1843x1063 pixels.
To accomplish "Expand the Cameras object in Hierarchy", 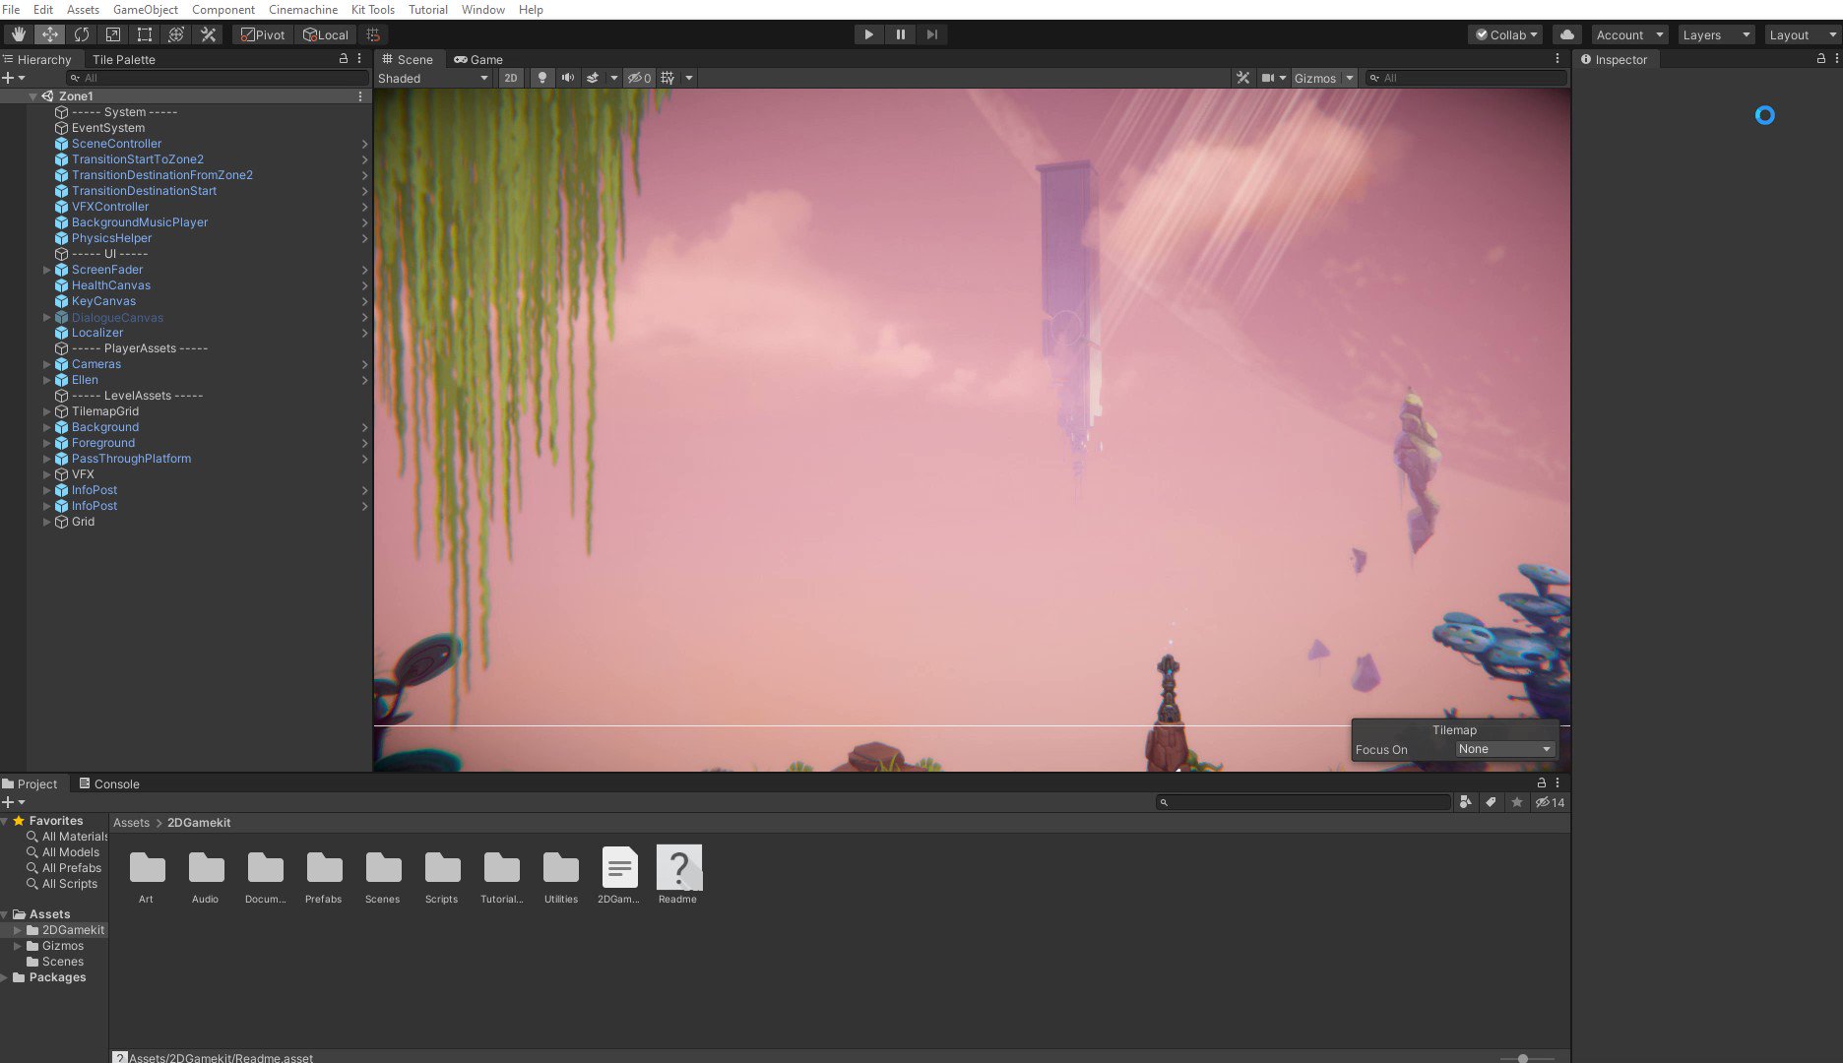I will click(x=46, y=364).
